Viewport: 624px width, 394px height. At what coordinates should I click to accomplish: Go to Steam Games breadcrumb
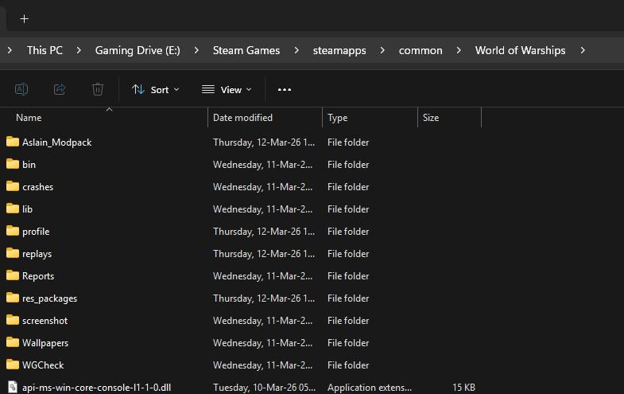246,50
